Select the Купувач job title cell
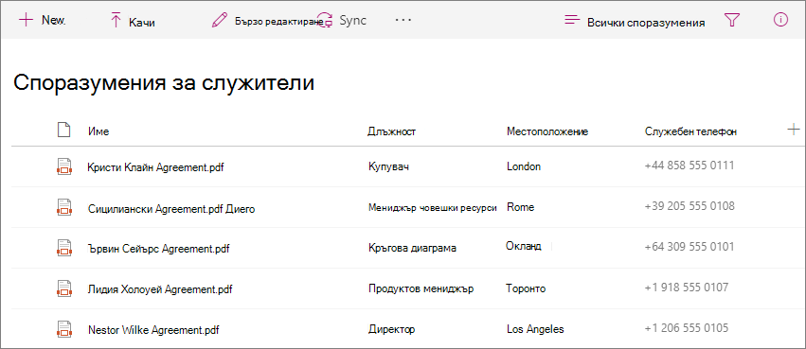The image size is (806, 349). click(388, 166)
